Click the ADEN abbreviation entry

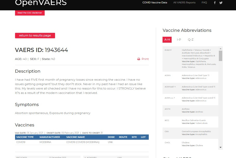(x=190, y=77)
